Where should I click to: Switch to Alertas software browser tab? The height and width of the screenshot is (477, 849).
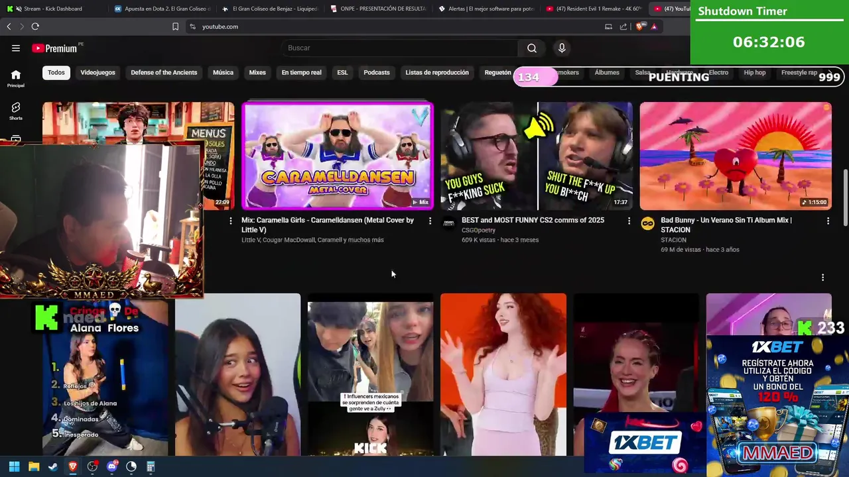[486, 9]
